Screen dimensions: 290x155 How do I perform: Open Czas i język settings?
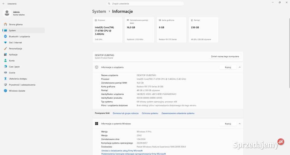[24, 67]
